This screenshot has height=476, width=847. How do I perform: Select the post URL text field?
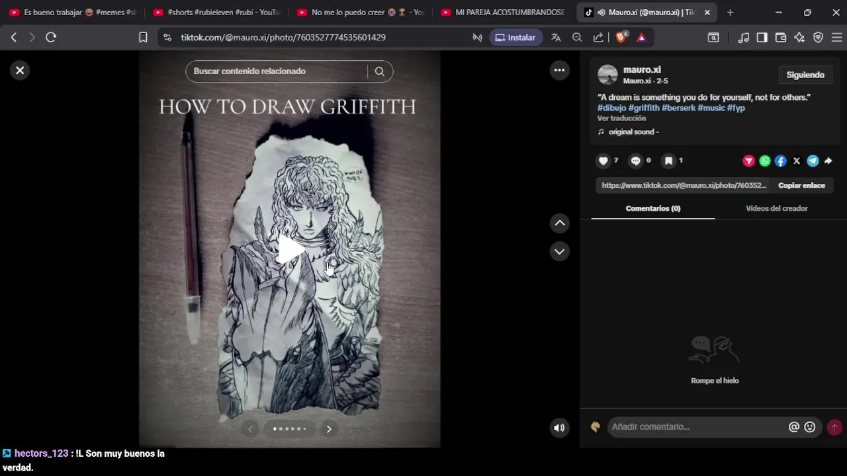point(684,186)
